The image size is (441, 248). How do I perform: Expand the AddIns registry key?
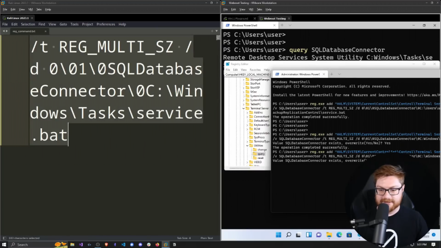click(x=247, y=112)
